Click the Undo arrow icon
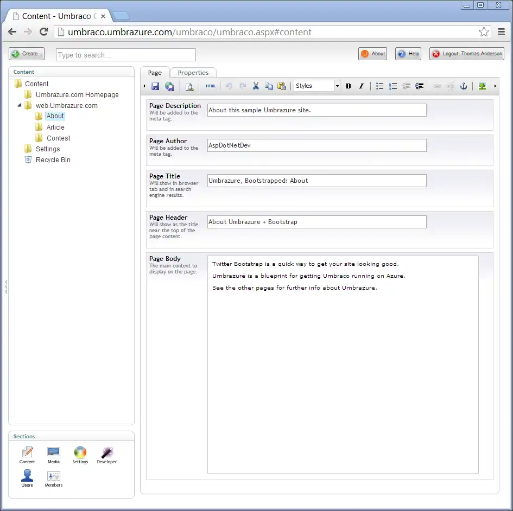513x511 pixels. 229,86
